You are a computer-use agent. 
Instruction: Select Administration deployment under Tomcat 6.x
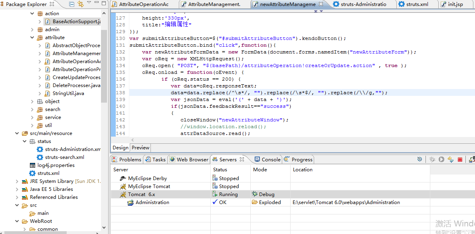point(270,202)
